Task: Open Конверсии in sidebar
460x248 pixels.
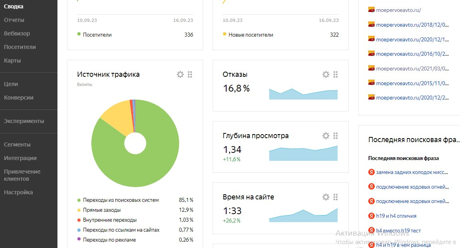Action: (19, 98)
